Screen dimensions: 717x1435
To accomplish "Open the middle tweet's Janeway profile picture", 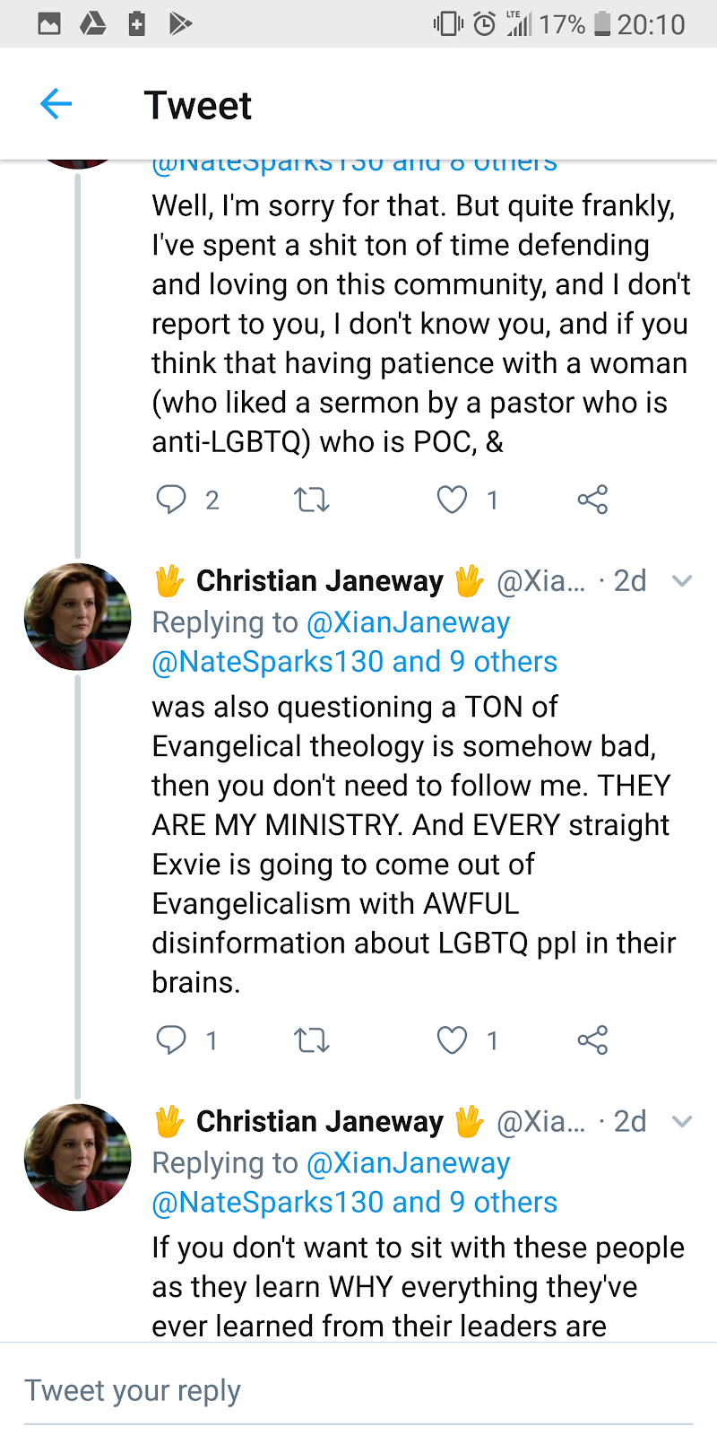I will coord(78,617).
